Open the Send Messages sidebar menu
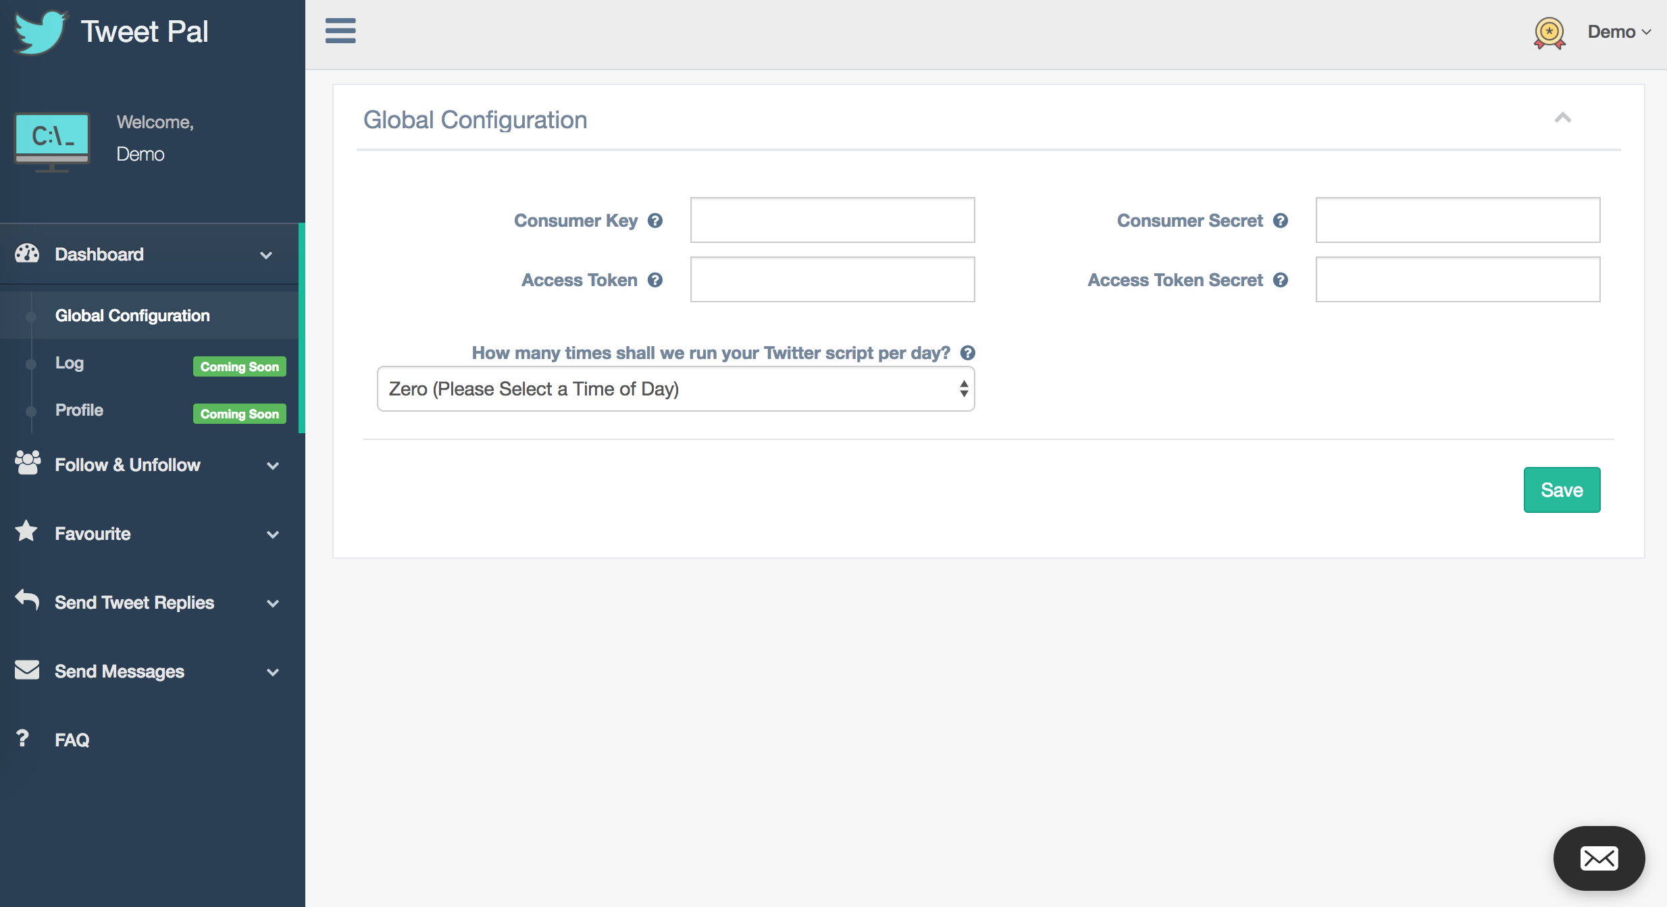The height and width of the screenshot is (907, 1667). [149, 671]
